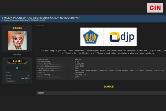Click the Telegram badge icon under GOD rank
Viewport: 166px width, 111px height.
tap(17, 68)
